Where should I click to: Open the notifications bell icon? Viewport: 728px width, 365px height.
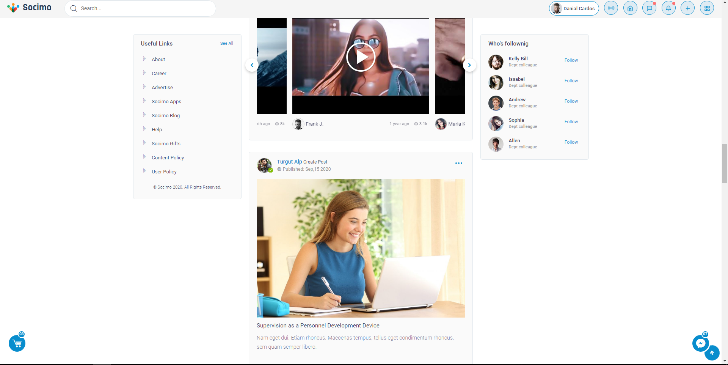tap(668, 8)
